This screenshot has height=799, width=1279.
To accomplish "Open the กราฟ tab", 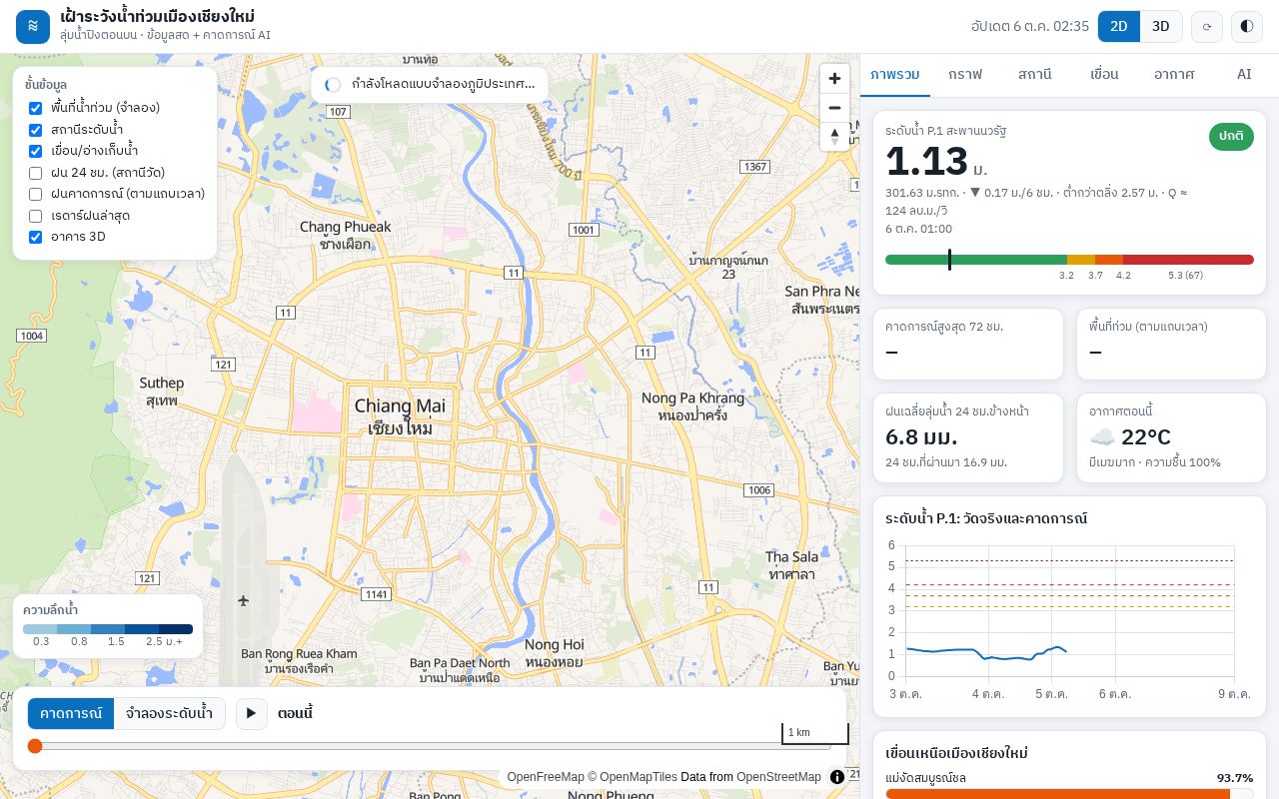I will point(965,75).
